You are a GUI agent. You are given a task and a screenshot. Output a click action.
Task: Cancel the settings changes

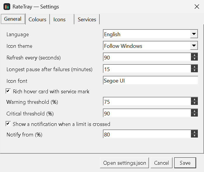pos(161,163)
